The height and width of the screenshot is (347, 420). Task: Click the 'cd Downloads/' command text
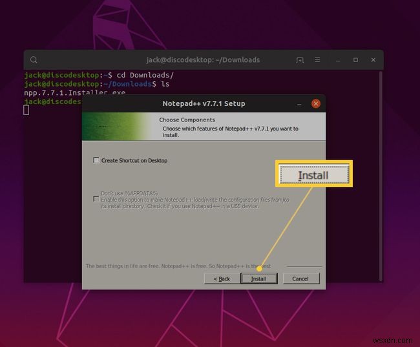145,75
